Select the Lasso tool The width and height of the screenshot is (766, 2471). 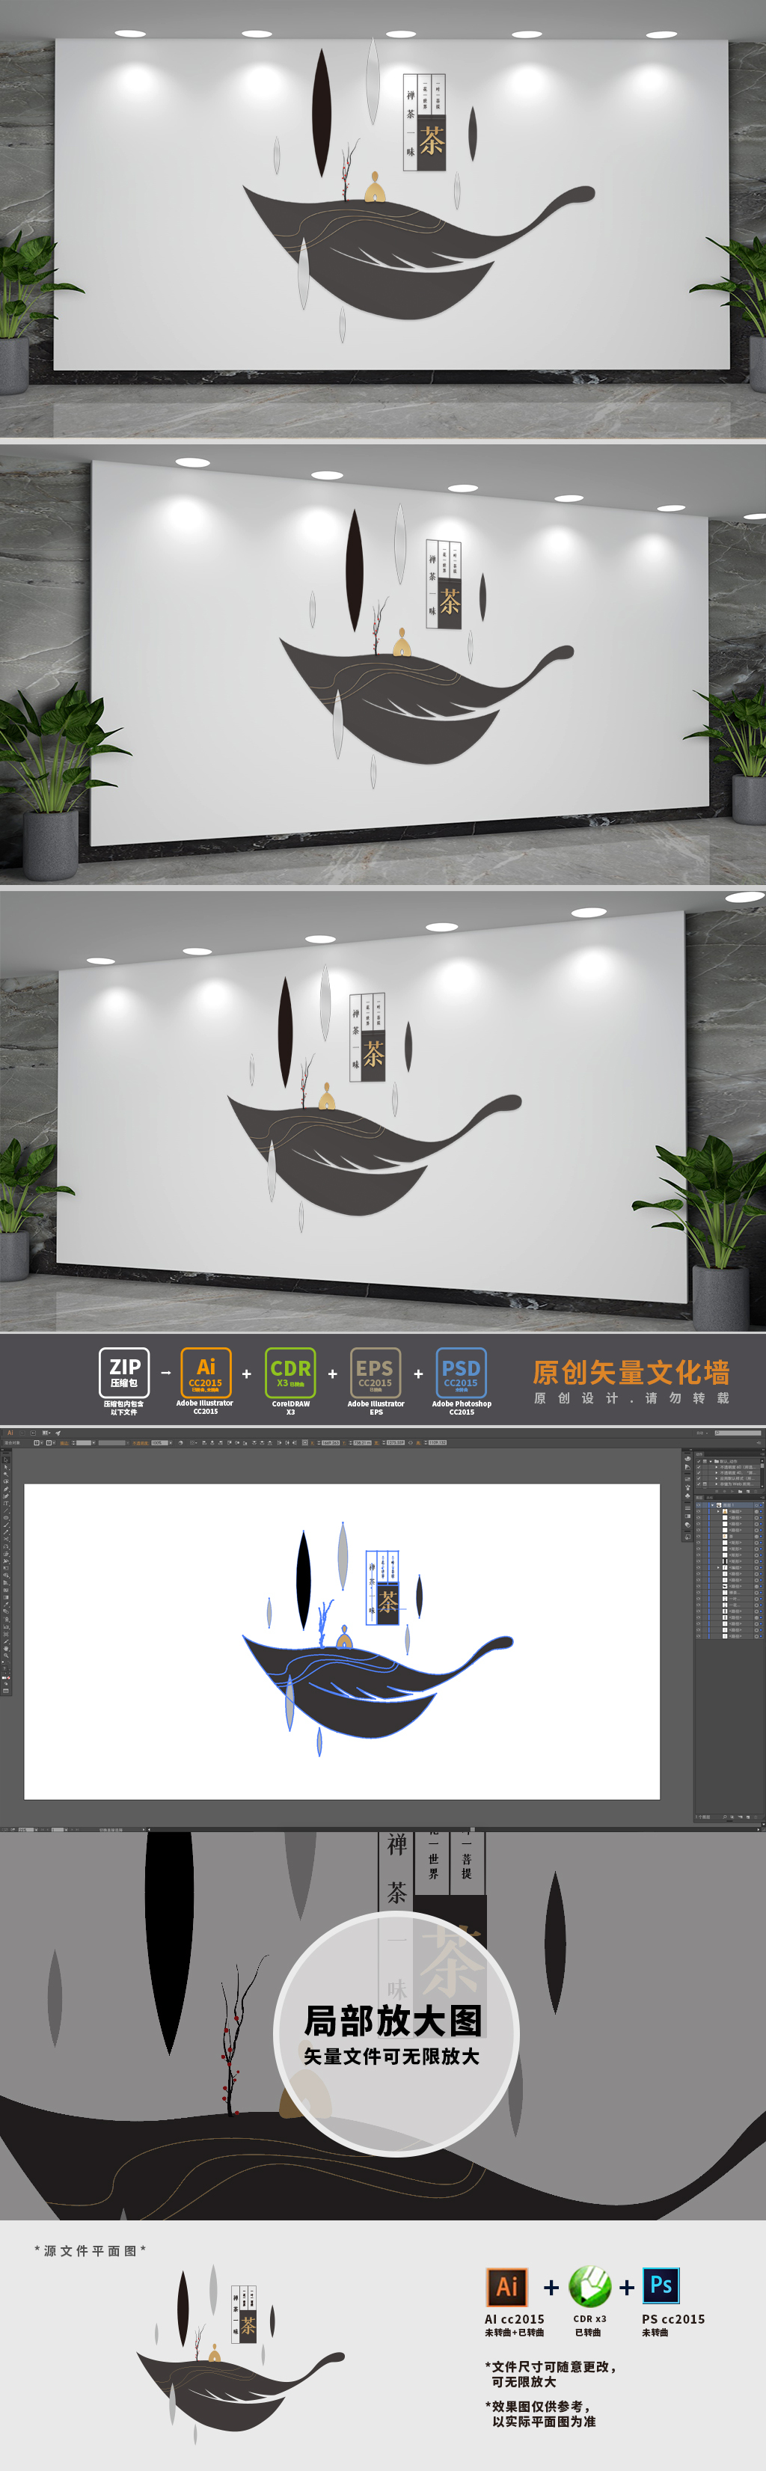(6, 1482)
